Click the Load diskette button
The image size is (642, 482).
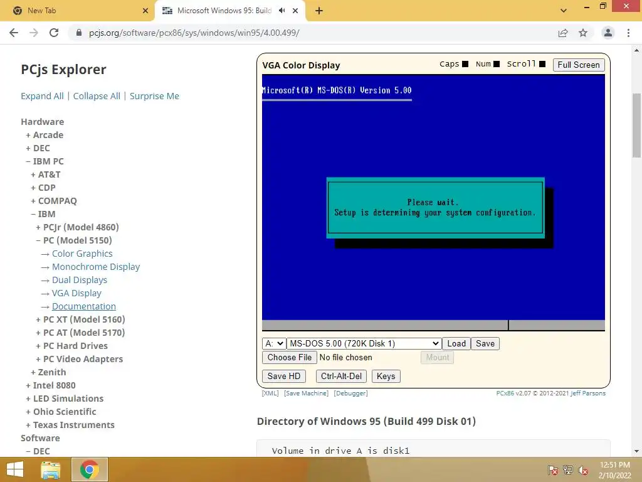(x=456, y=343)
